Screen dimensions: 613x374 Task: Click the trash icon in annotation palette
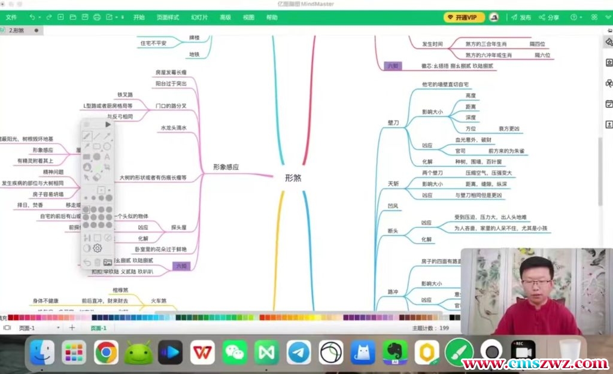click(97, 262)
